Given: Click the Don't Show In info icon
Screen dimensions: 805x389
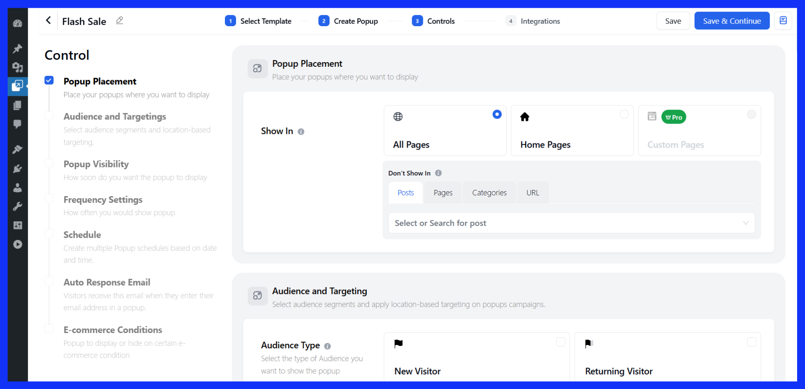Looking at the screenshot, I should coord(438,173).
